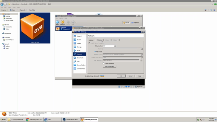Select GNS3 VM.ova file thumbnail
The height and width of the screenshot is (122, 217).
click(x=35, y=28)
